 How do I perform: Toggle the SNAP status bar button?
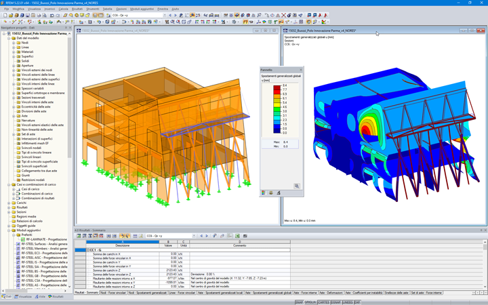point(299,302)
